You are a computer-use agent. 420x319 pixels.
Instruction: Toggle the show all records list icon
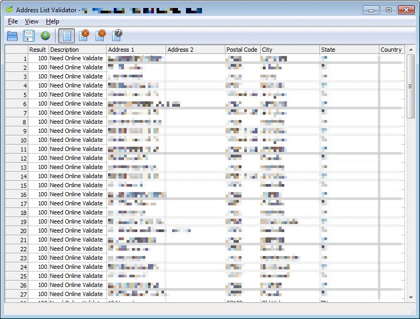(67, 36)
